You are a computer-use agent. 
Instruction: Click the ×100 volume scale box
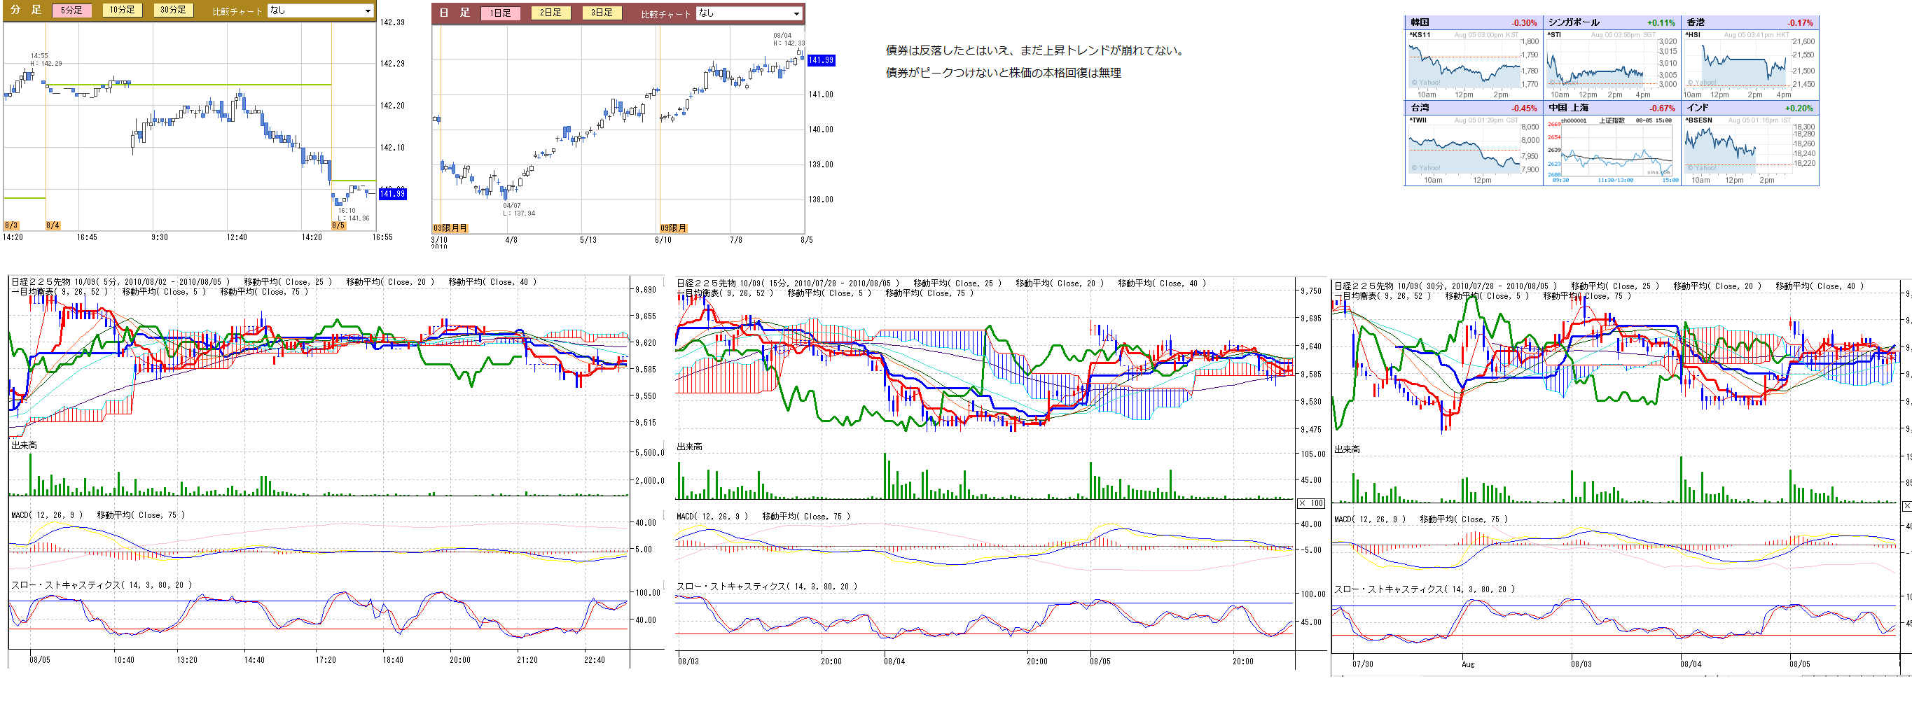click(1311, 504)
